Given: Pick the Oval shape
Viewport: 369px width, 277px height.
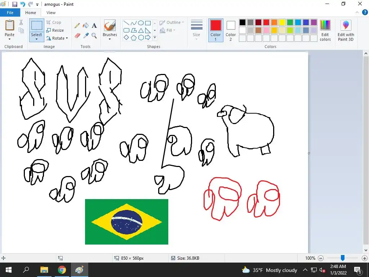Looking at the screenshot, I should (141, 23).
